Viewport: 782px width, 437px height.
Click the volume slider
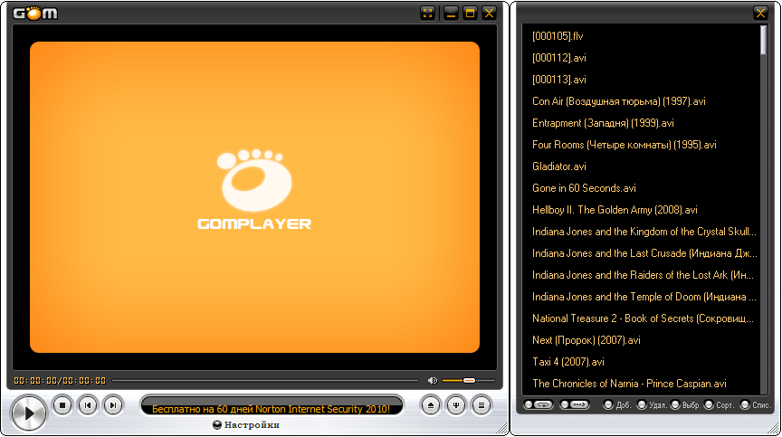(x=468, y=380)
